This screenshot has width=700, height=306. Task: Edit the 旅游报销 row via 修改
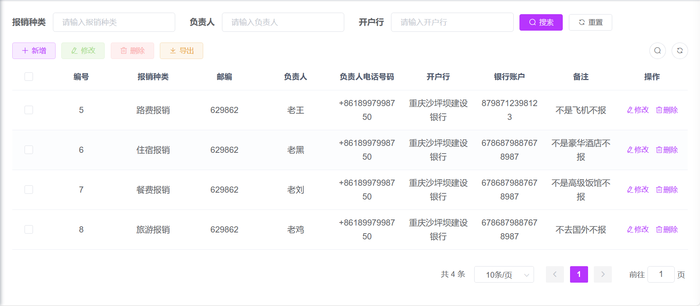pos(638,229)
